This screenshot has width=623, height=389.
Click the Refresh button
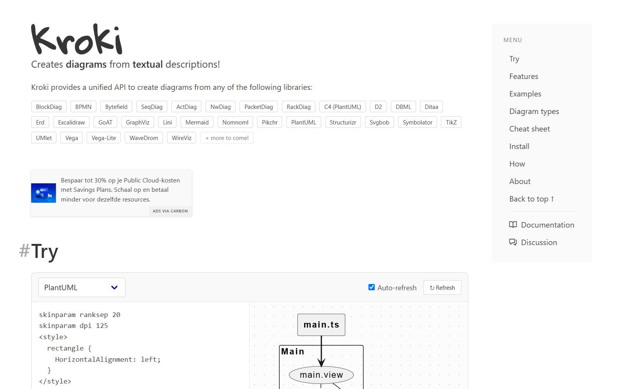442,287
